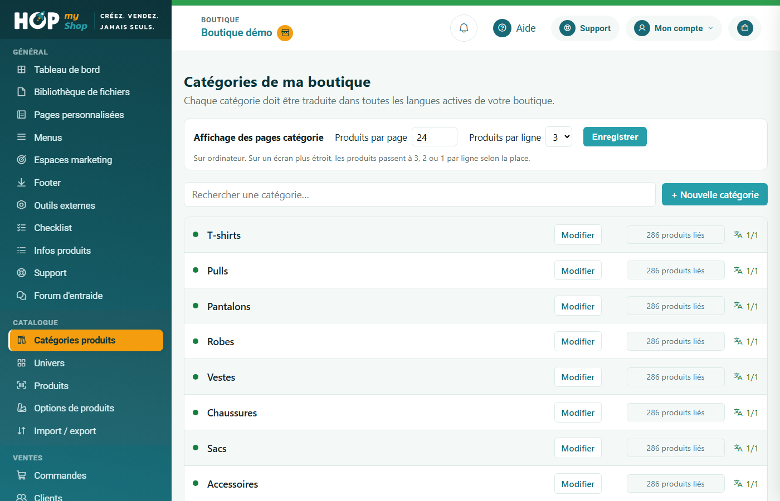
Task: Click the Aide link text
Action: point(526,28)
